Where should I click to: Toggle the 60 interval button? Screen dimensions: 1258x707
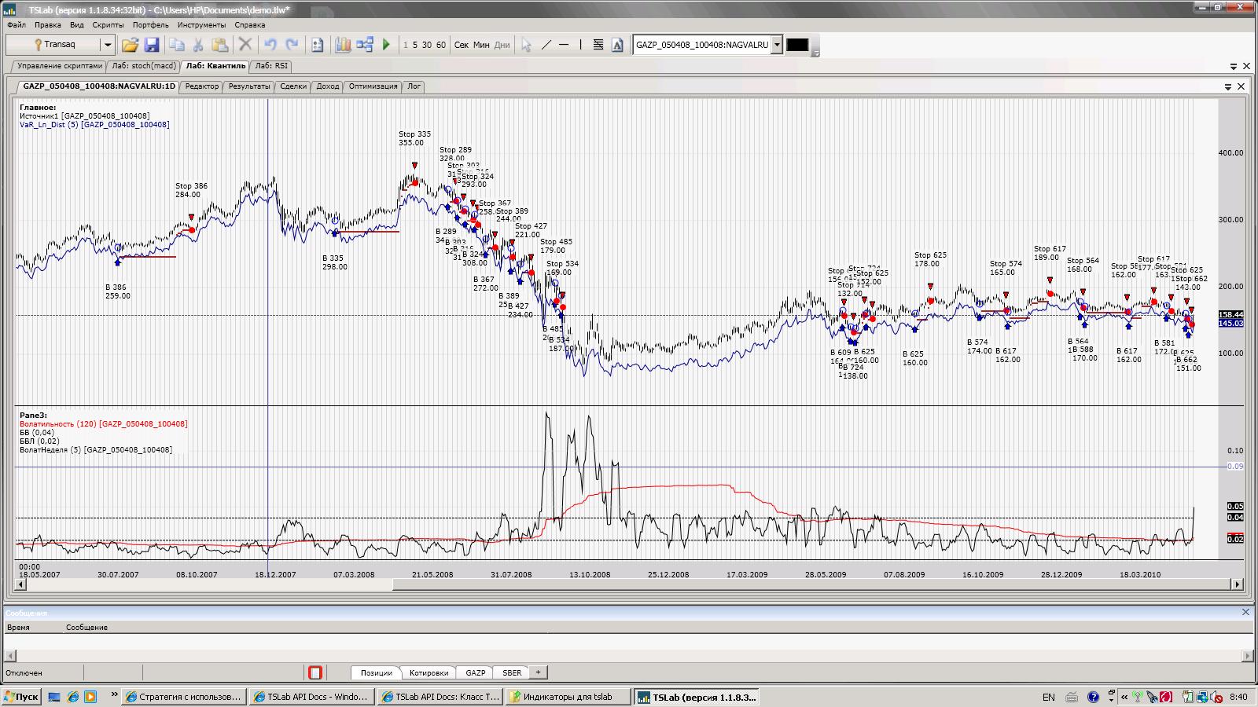pyautogui.click(x=440, y=45)
